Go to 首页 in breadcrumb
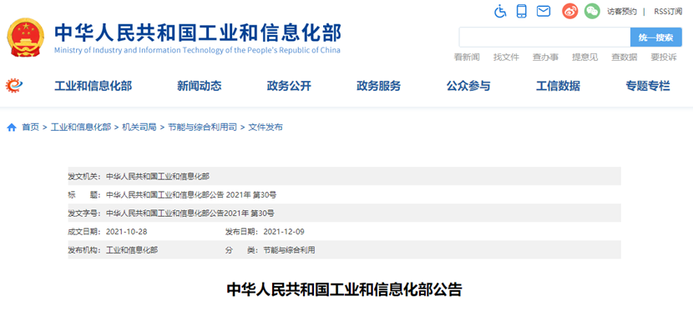This screenshot has width=693, height=311. click(x=31, y=128)
